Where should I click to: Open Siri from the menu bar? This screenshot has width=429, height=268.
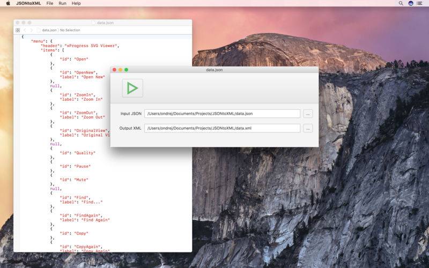pyautogui.click(x=410, y=3)
